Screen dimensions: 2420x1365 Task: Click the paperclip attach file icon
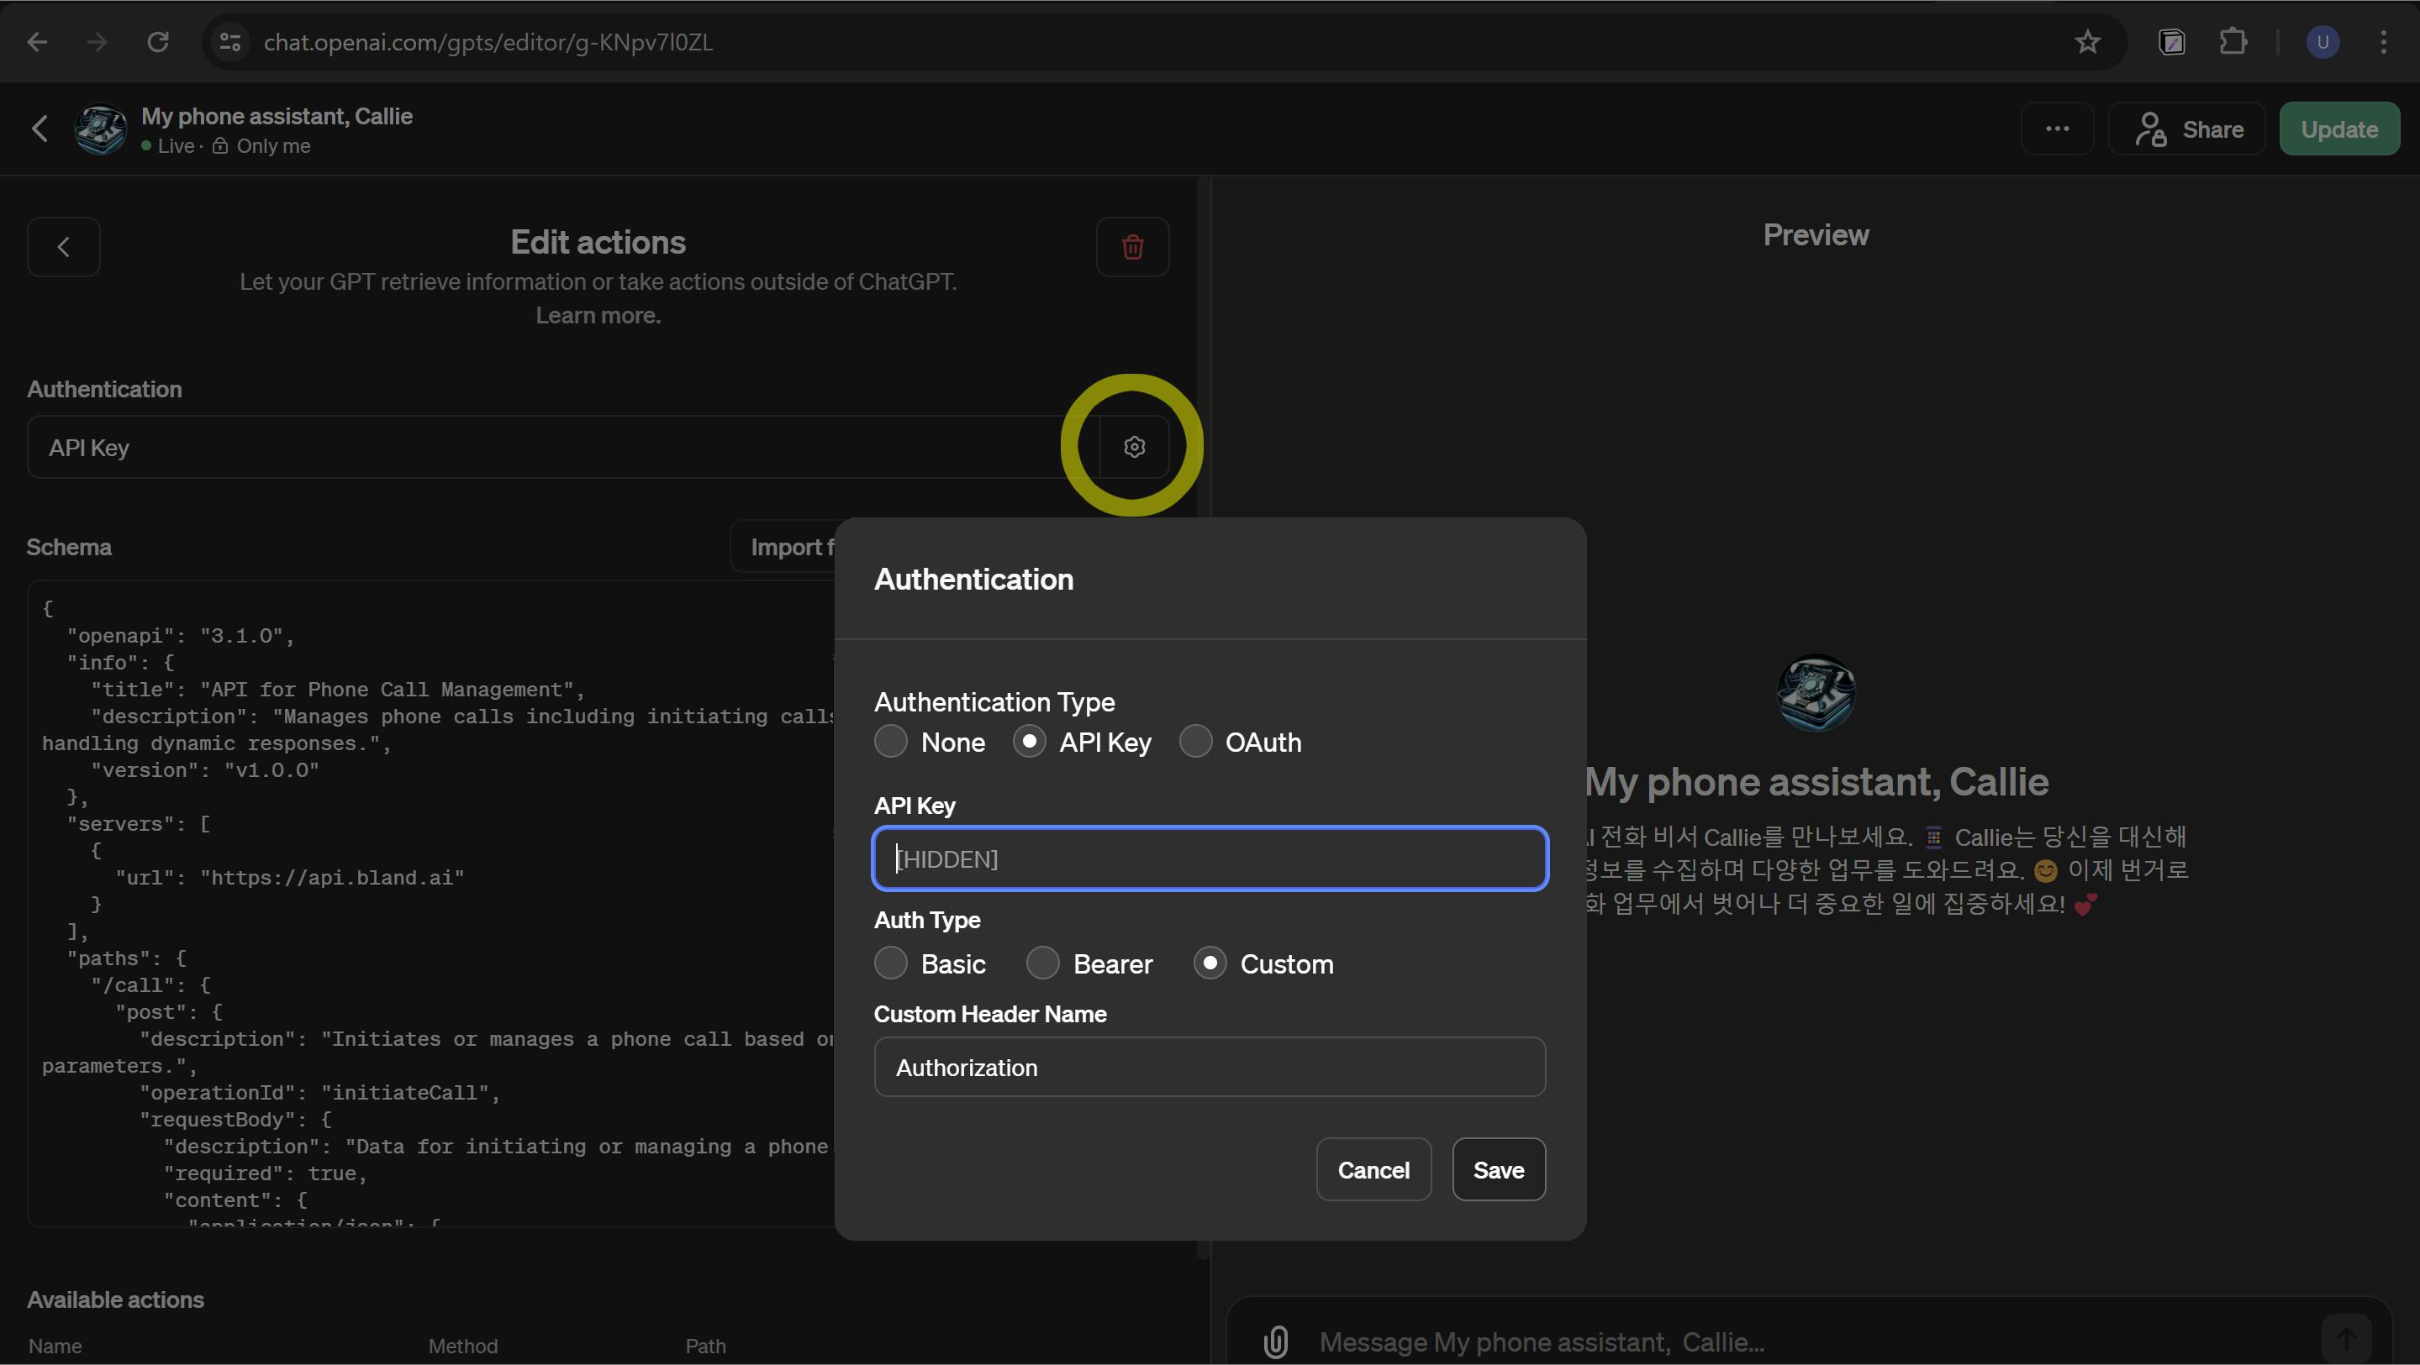tap(1275, 1341)
